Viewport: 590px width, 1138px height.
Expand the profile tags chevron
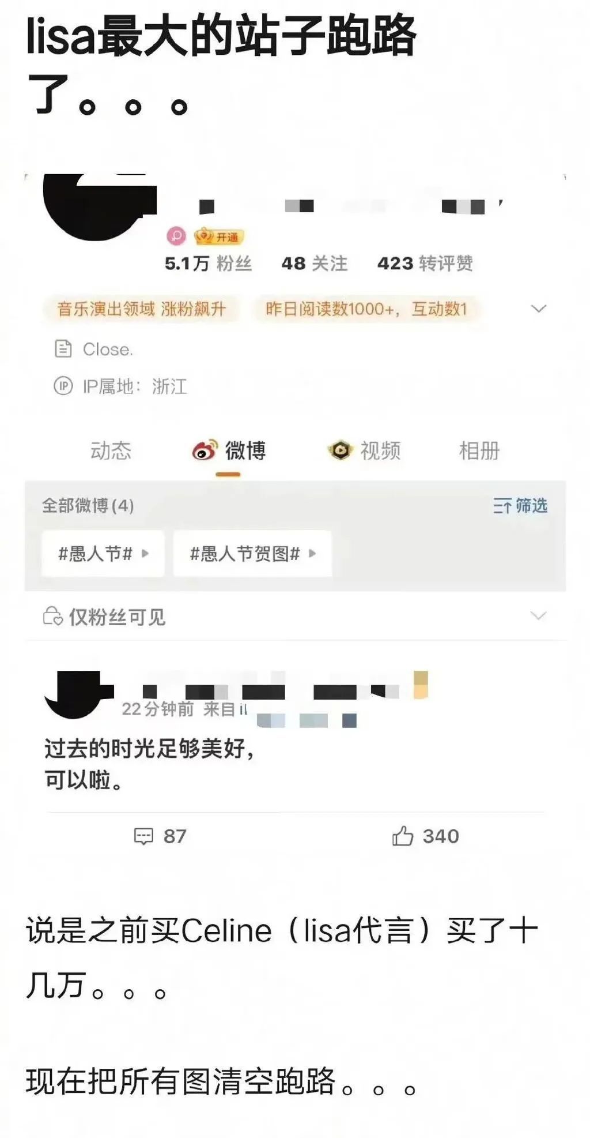538,309
